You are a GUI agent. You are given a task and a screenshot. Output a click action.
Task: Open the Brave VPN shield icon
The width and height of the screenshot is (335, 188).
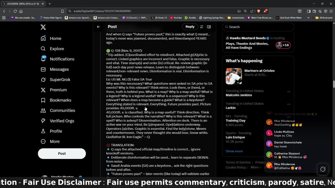pos(326,11)
